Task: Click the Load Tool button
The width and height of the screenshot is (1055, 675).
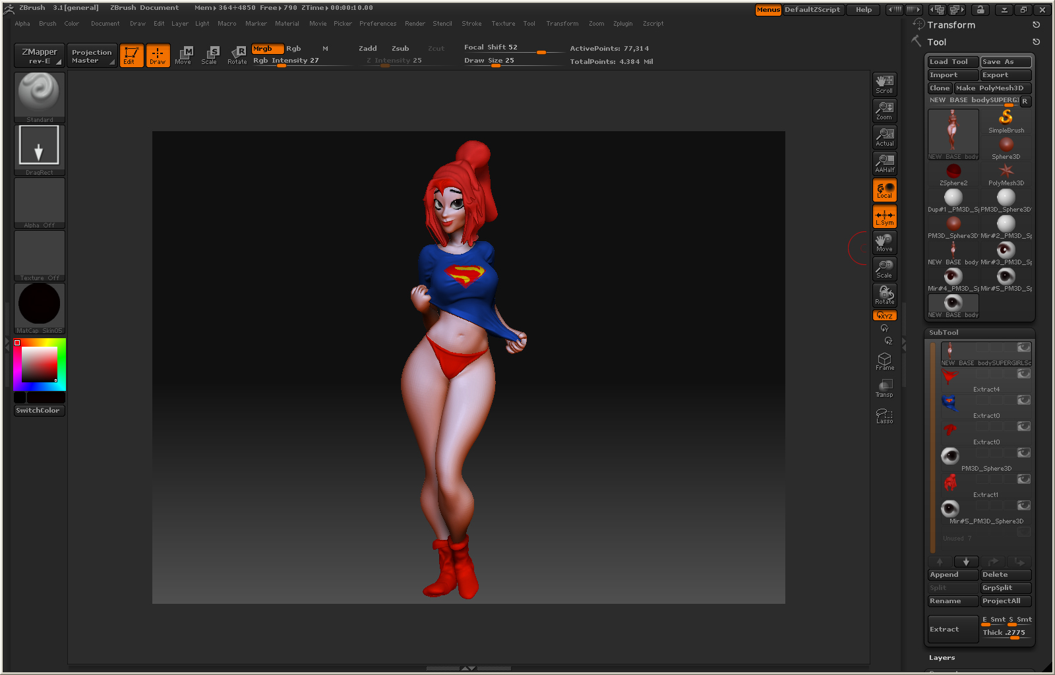Action: click(953, 62)
